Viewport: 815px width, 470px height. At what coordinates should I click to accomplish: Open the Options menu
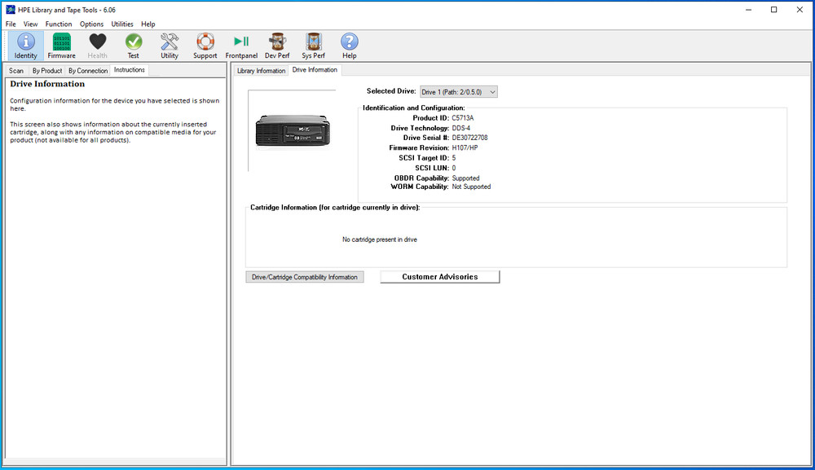coord(91,24)
